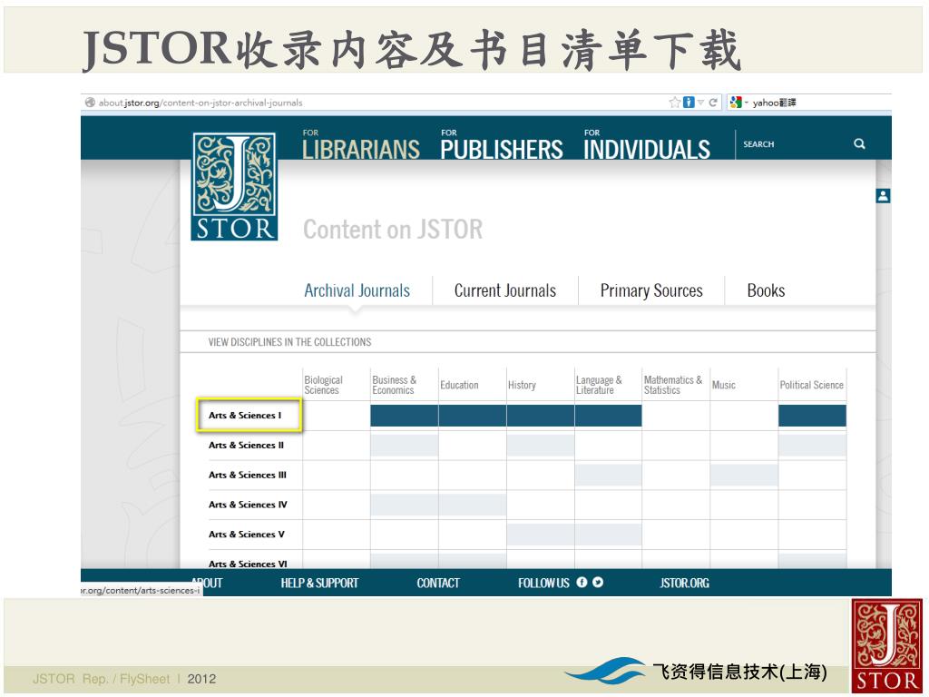Open the For Publishers menu
The width and height of the screenshot is (929, 697).
point(501,144)
